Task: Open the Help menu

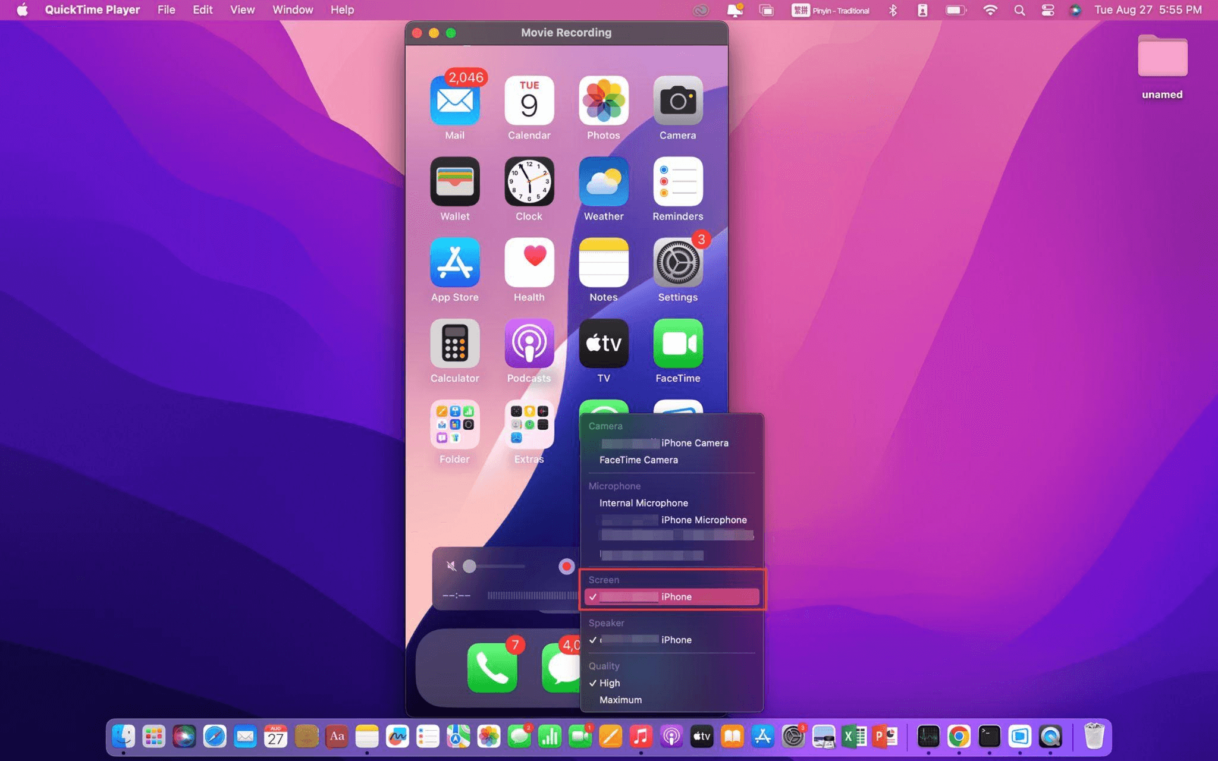Action: [x=342, y=10]
